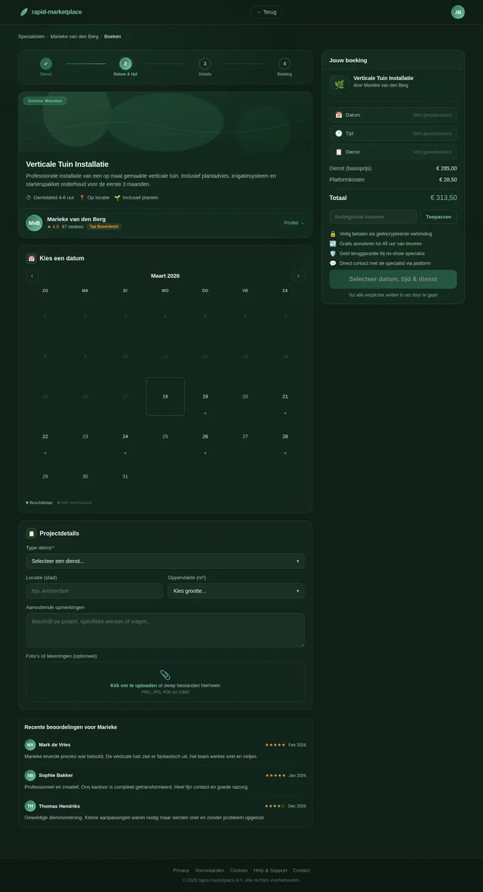Expand the Oppervlakte size dropdown
Screen dimensions: 483x892
click(236, 591)
